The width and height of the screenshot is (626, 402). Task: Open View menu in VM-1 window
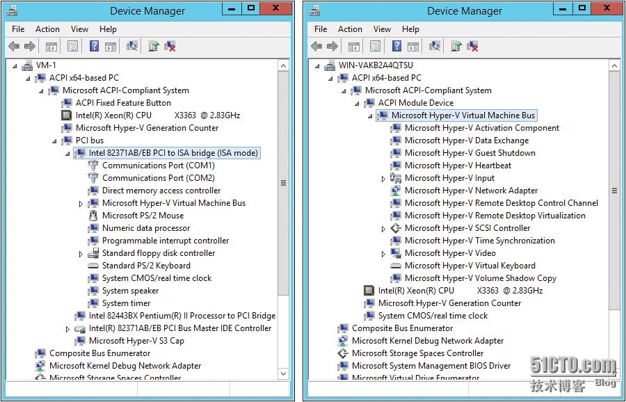coord(79,29)
